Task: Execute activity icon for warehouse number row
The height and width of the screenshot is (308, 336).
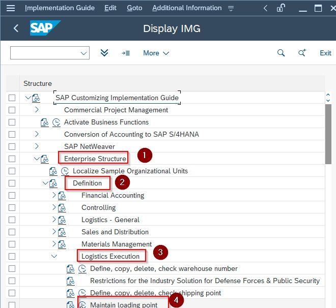Action: 82,269
